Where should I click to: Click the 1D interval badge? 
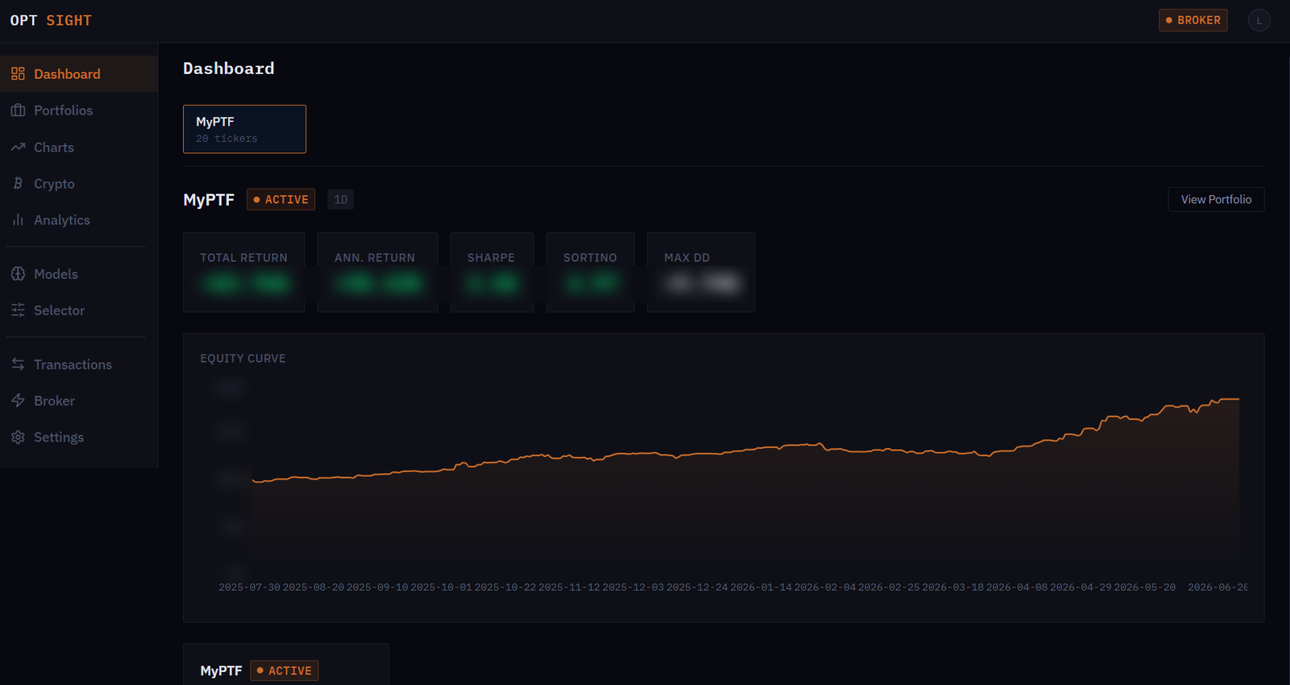[340, 199]
